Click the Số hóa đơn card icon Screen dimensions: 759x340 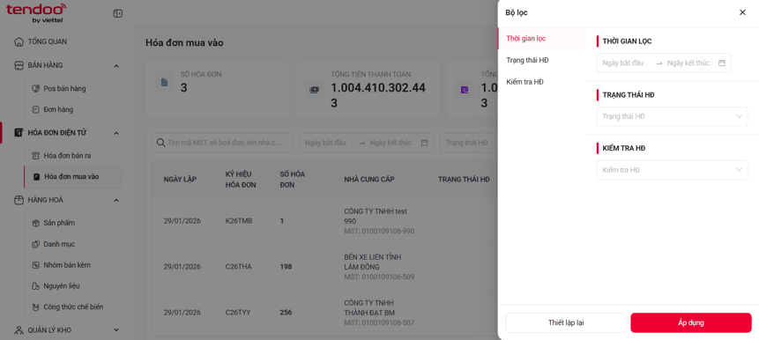[164, 83]
